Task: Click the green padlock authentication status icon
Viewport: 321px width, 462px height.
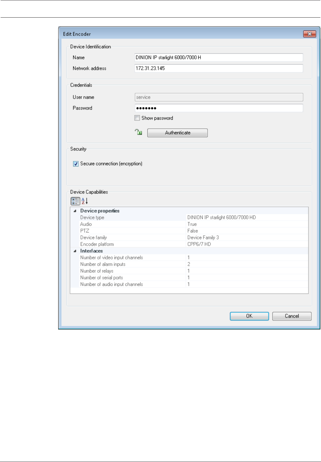Action: pos(138,132)
